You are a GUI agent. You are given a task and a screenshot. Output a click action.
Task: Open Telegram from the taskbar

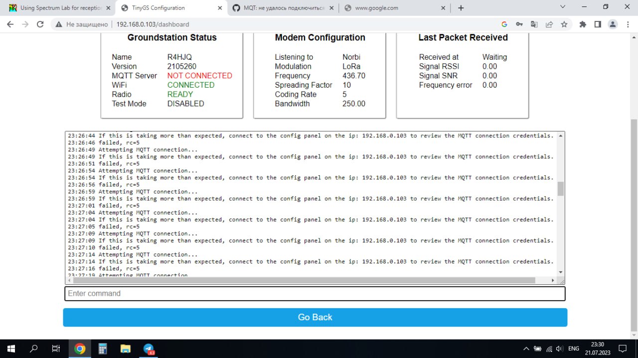pos(149,349)
